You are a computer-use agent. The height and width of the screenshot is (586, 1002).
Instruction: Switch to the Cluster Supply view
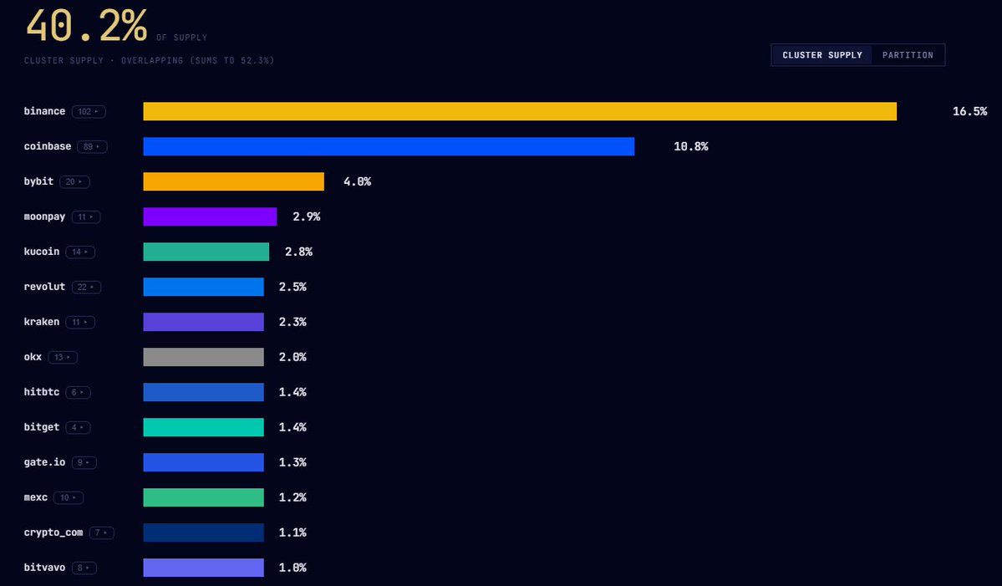[821, 55]
